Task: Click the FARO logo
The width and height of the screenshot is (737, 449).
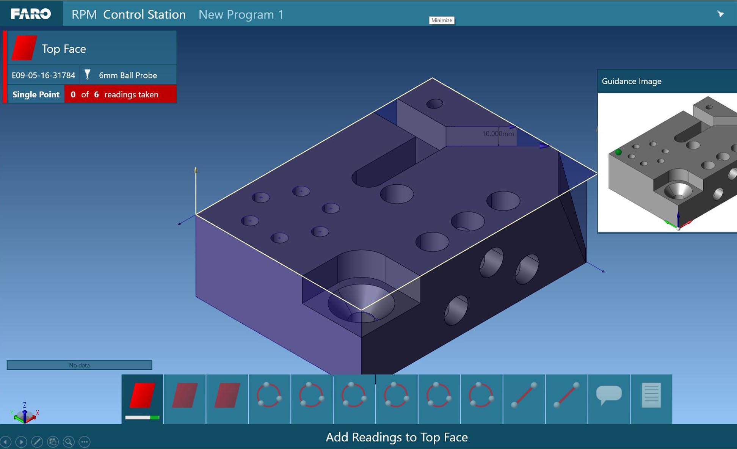Action: point(31,14)
